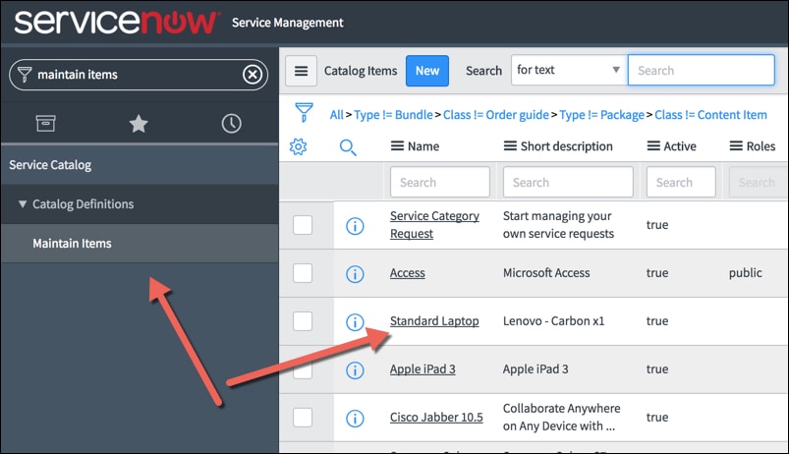Open the Service Category Request item link
The height and width of the screenshot is (454, 789).
point(434,224)
